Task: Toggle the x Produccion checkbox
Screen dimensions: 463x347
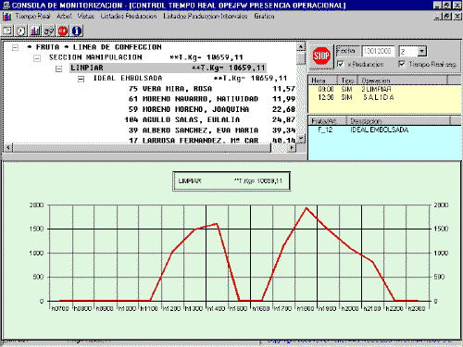Action: (x=341, y=64)
